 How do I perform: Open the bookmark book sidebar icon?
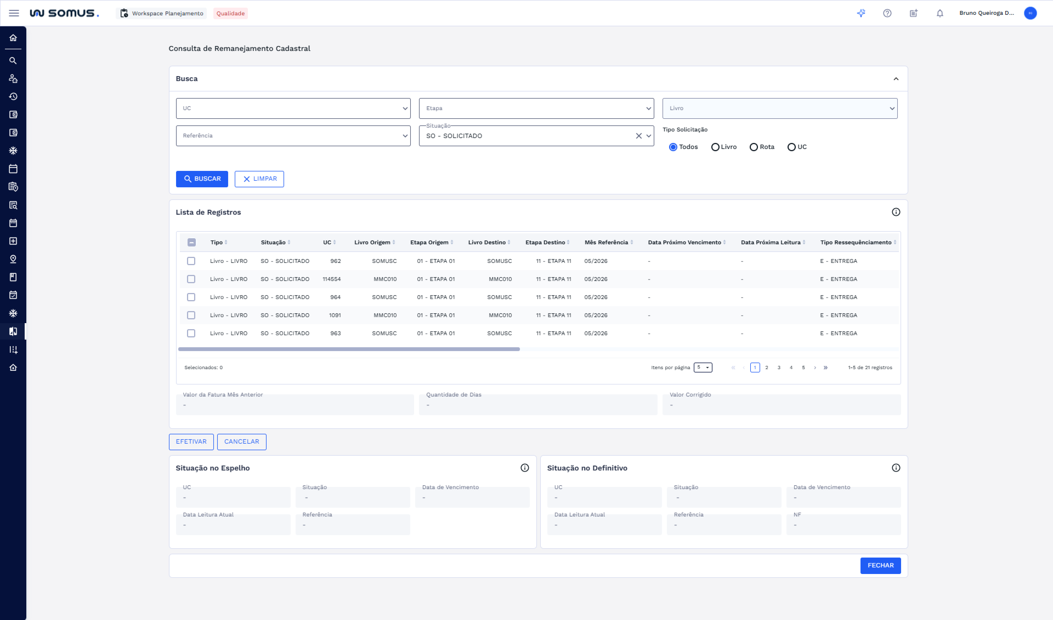[13, 277]
